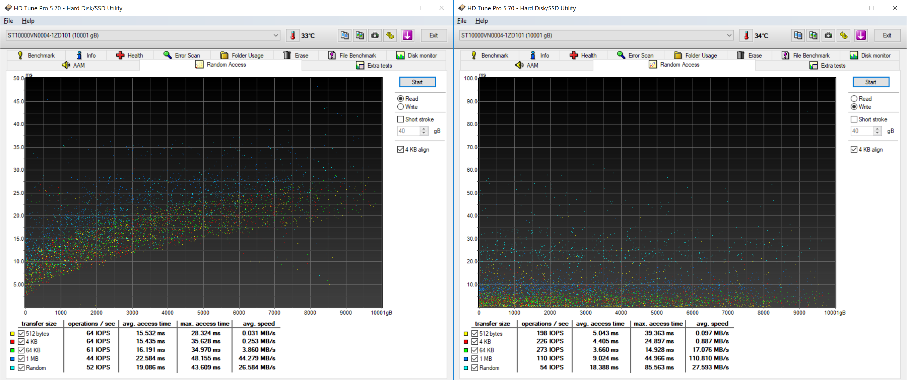Screen dimensions: 907x380
Task: Open the options gear icon in the right window
Action: click(x=844, y=36)
